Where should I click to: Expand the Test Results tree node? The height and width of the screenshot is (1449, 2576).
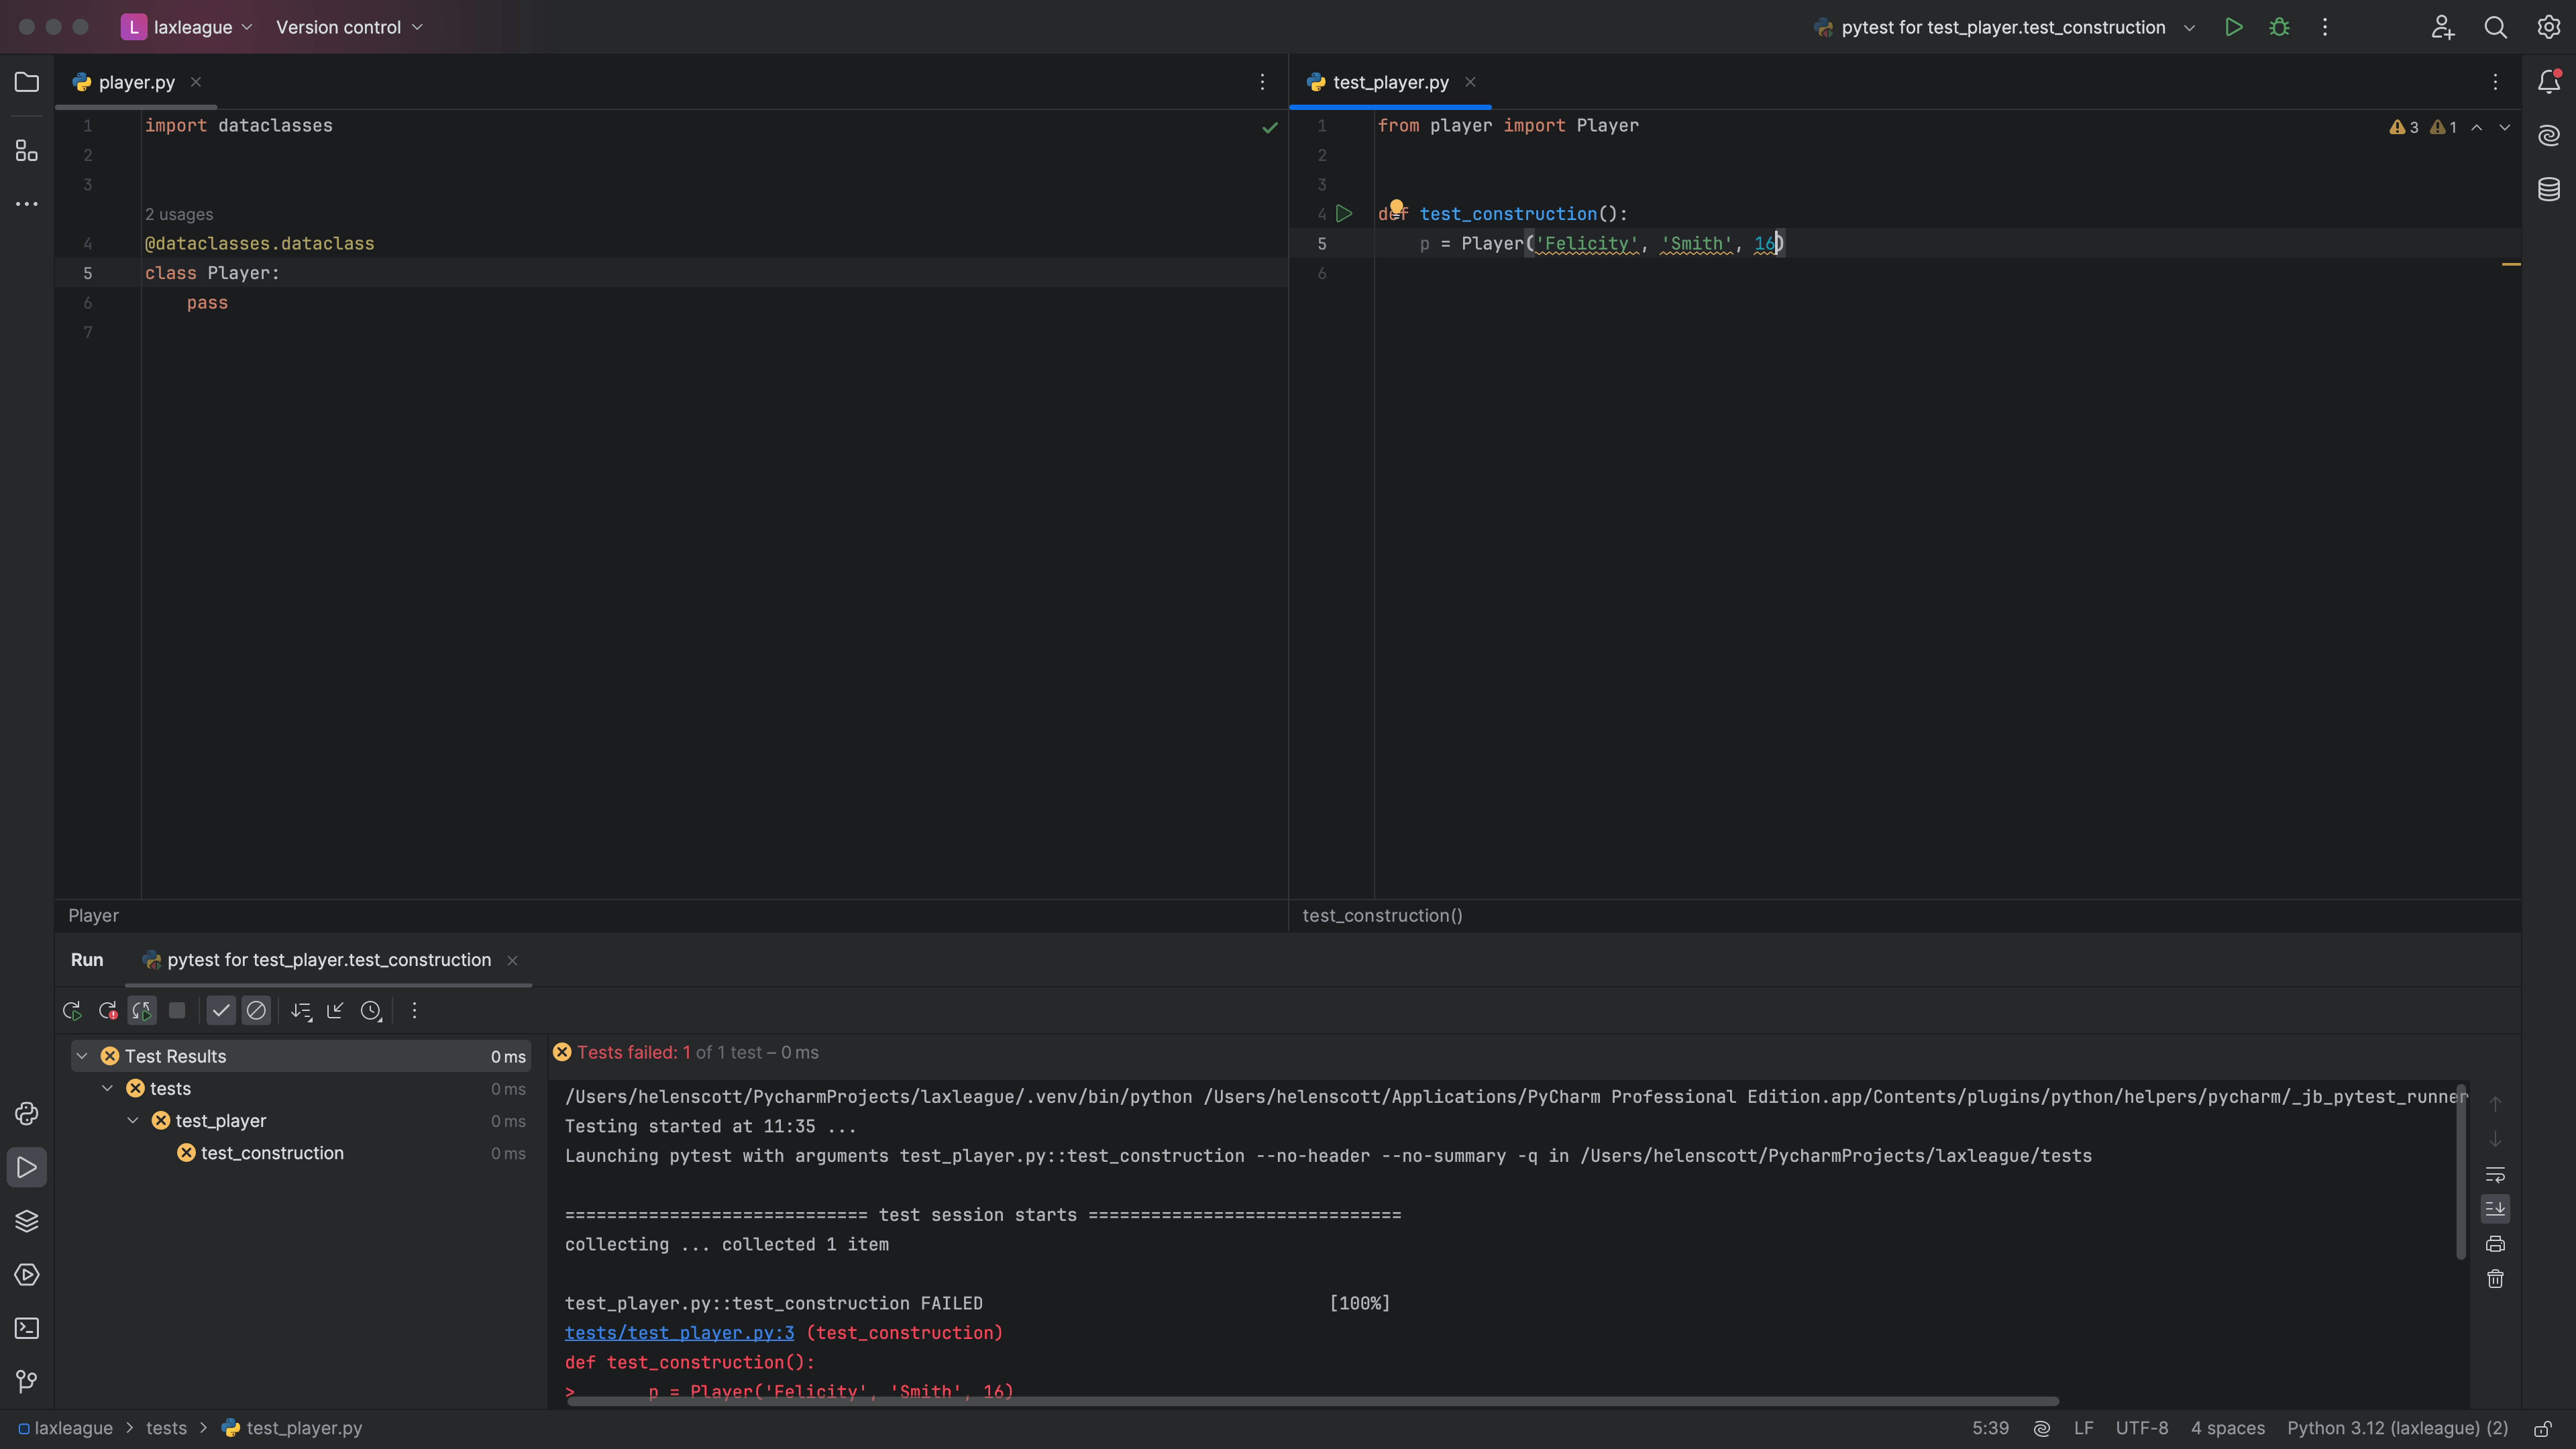81,1057
